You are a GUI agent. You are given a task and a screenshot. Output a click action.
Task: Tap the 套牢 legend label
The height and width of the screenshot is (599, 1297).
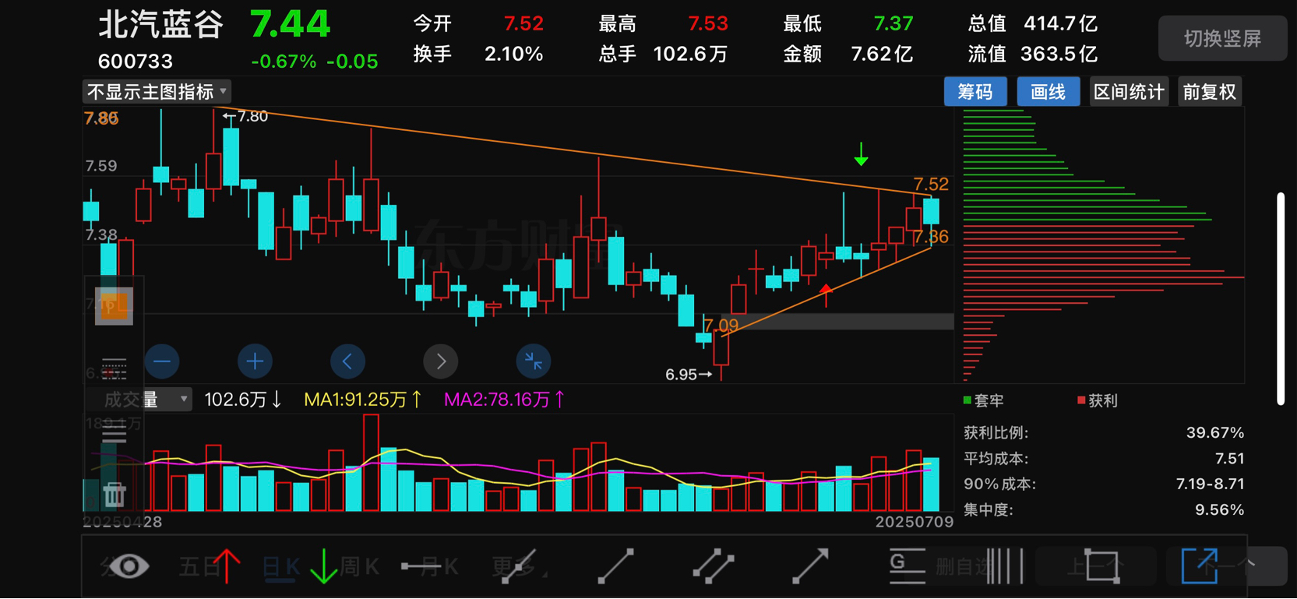click(983, 400)
